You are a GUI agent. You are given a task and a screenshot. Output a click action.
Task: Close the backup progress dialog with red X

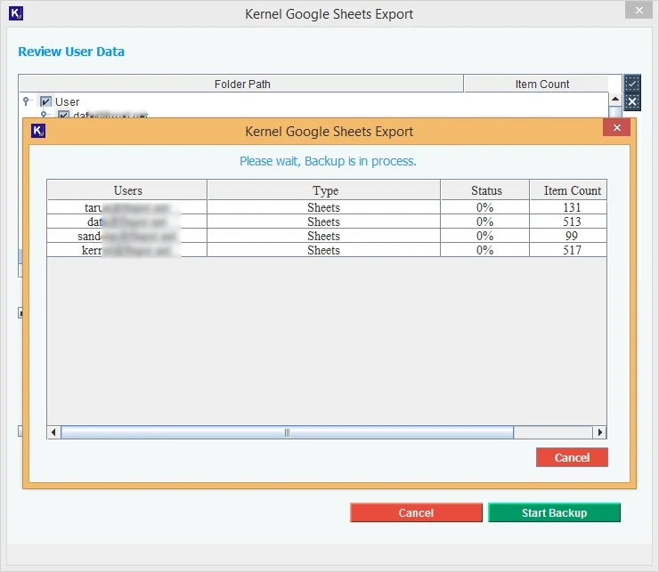coord(616,128)
